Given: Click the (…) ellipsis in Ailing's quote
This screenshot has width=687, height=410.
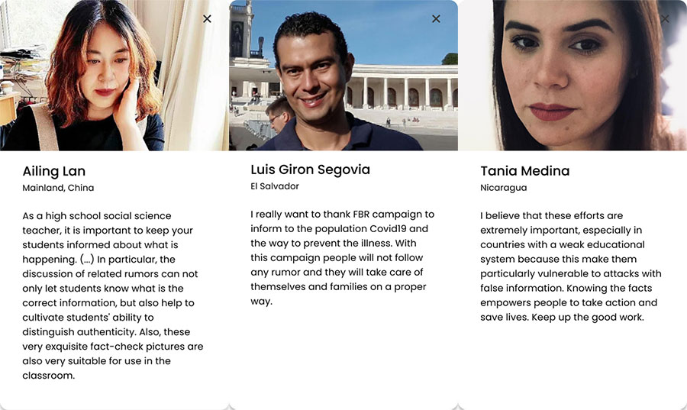Looking at the screenshot, I should 87,260.
